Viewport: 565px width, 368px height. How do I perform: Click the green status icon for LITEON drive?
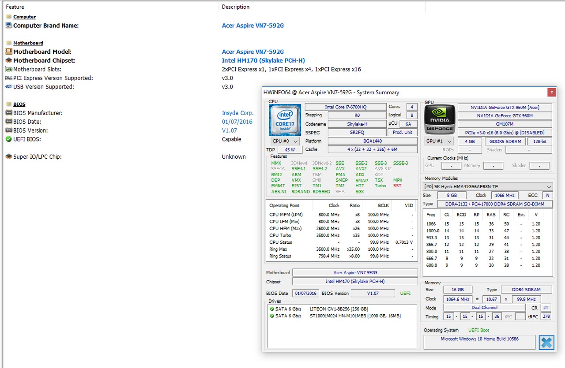point(272,309)
